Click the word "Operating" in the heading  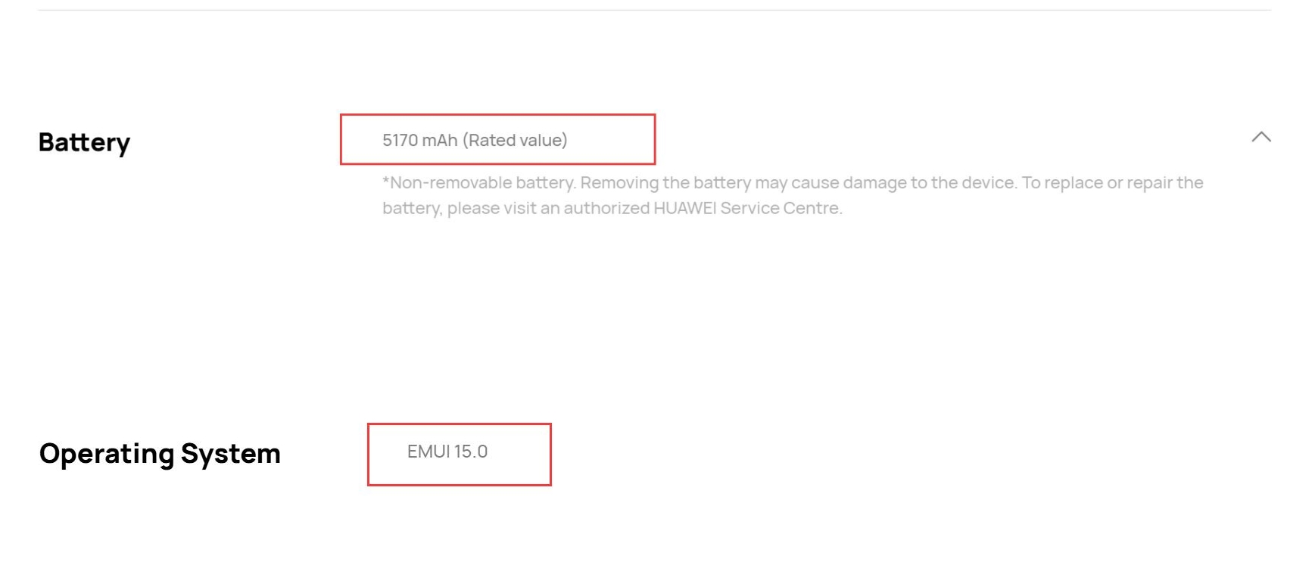pos(107,454)
